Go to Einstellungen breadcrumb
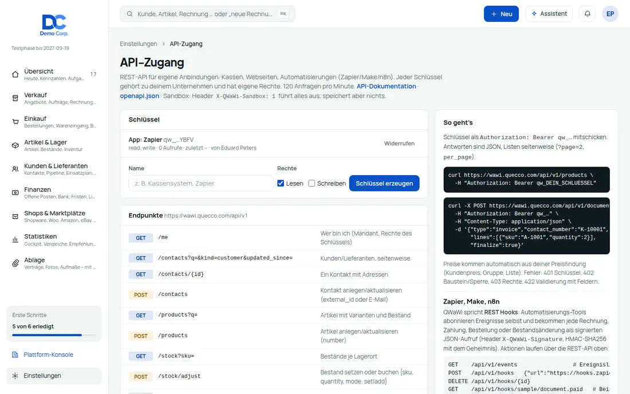 click(139, 44)
